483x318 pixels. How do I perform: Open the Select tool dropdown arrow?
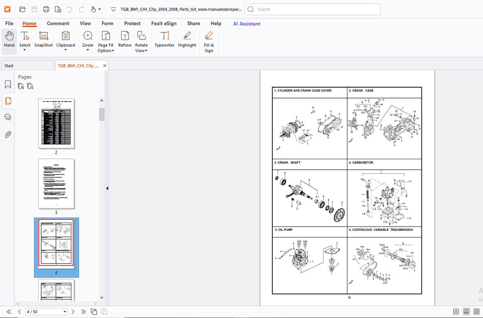click(25, 50)
